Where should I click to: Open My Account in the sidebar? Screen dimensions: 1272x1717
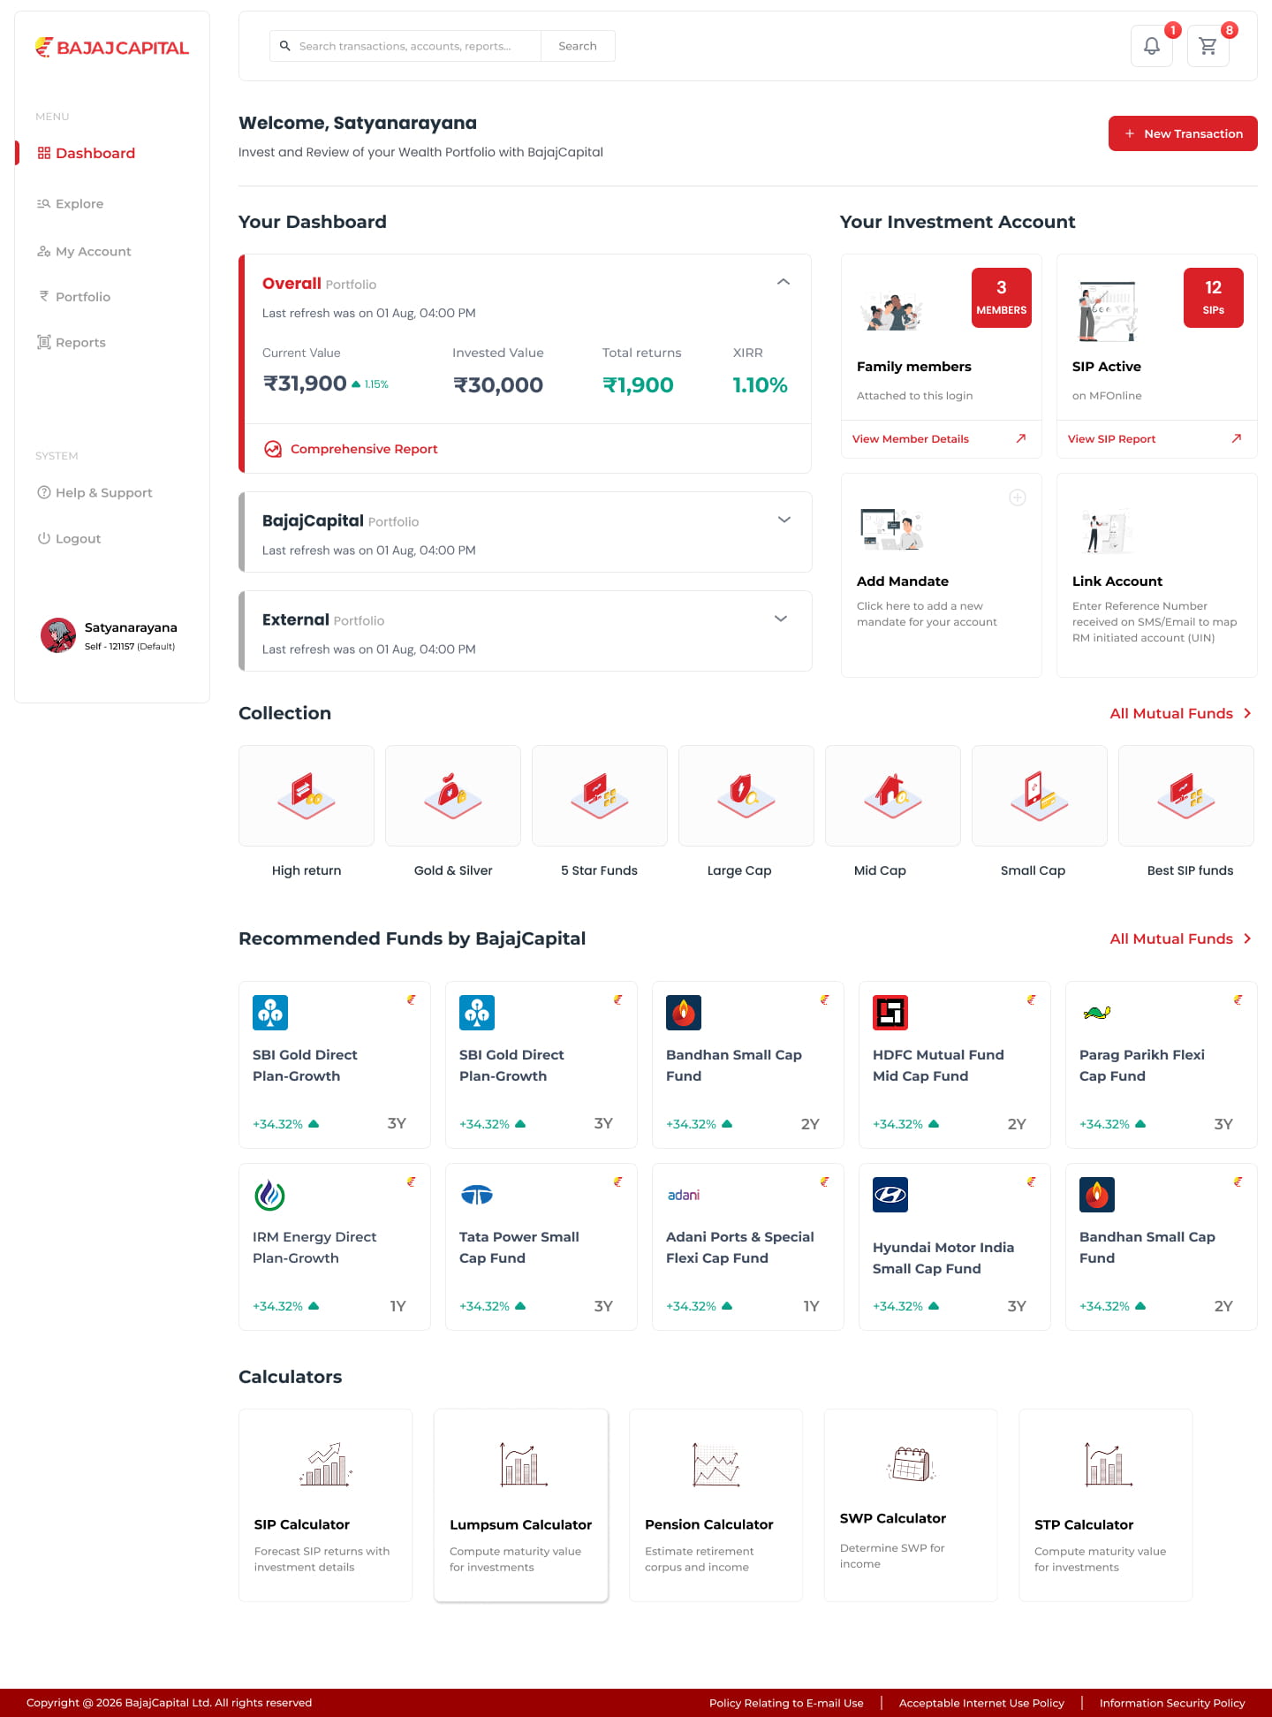point(84,251)
